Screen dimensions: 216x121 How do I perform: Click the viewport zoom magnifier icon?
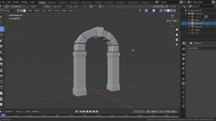pos(177,30)
